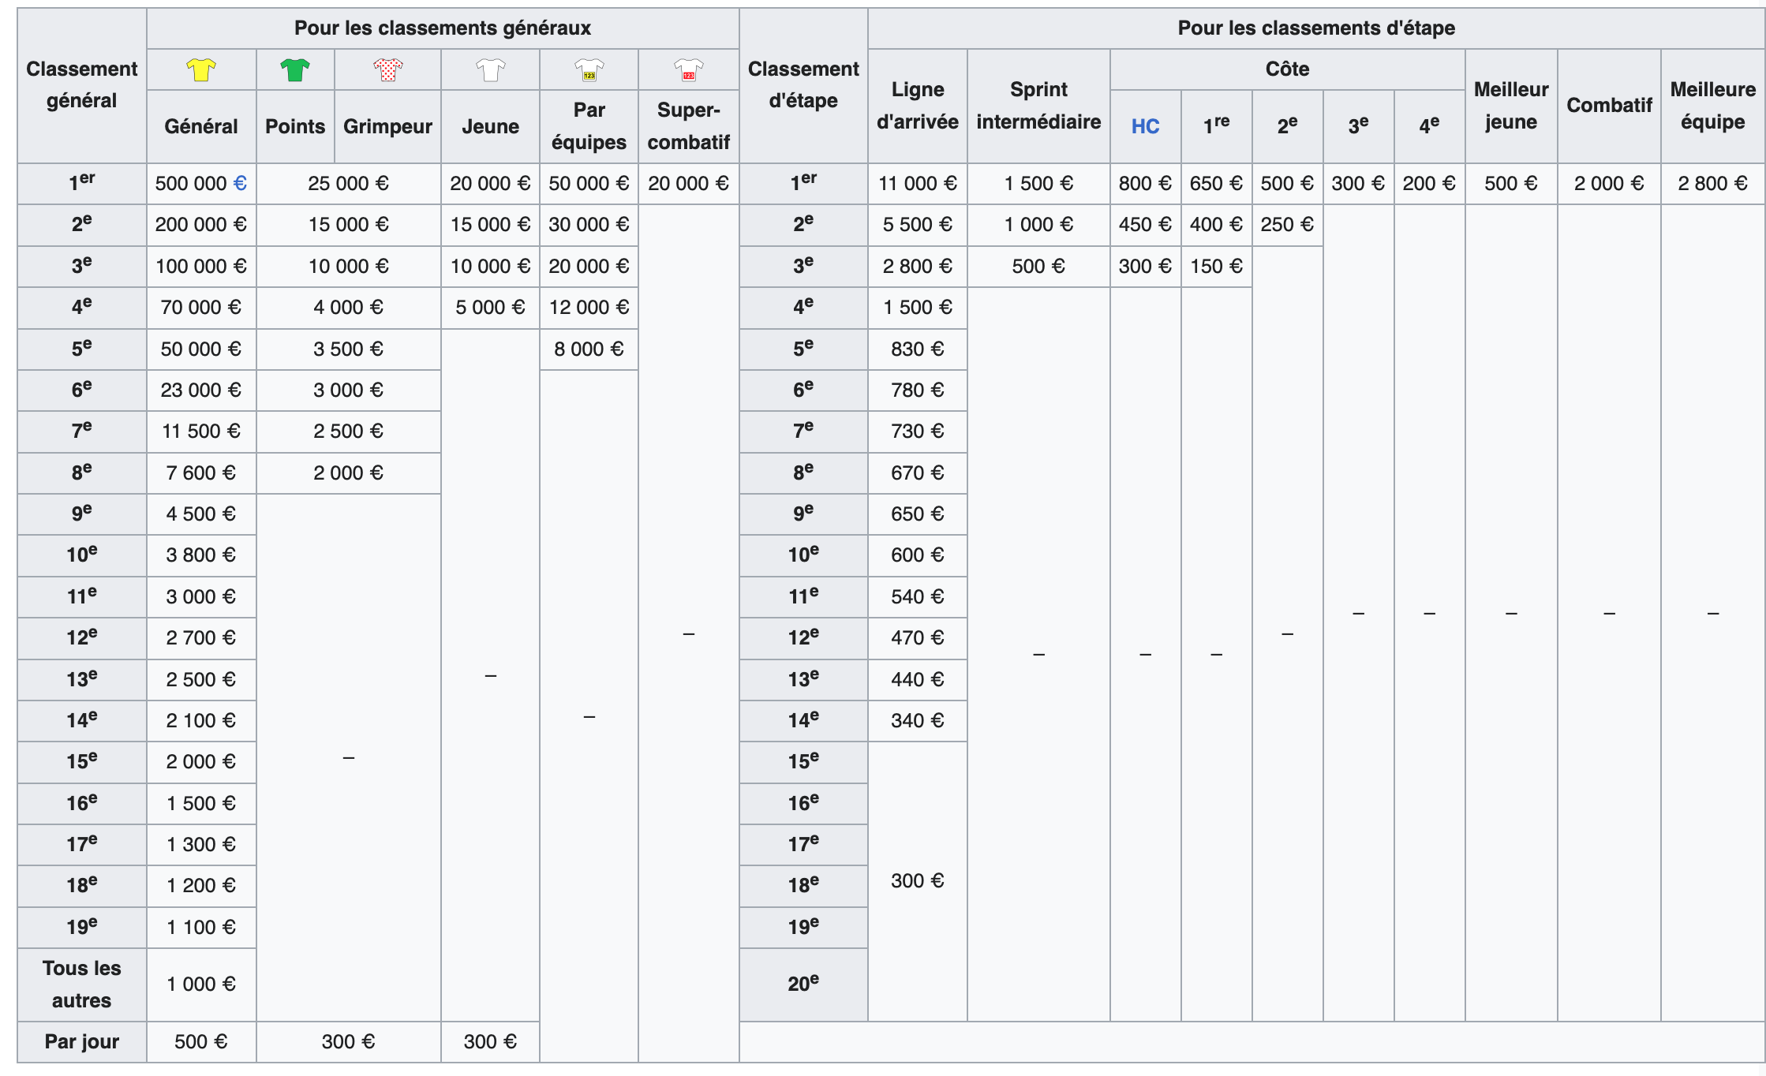
Task: Select the Par jour row label
Action: click(81, 1041)
